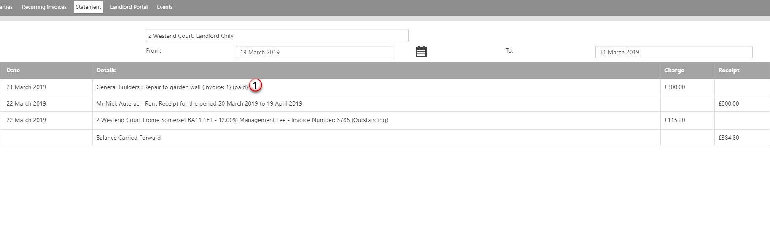Click the £300.00 charge amount
The image size is (770, 233).
[x=675, y=87]
